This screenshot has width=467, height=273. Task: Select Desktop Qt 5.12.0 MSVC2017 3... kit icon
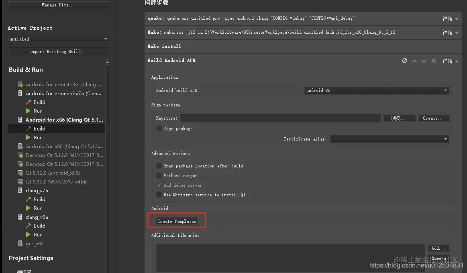tap(20, 155)
